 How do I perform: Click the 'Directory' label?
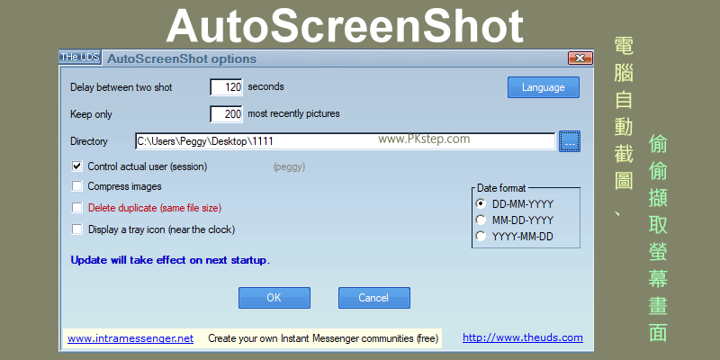tap(89, 141)
